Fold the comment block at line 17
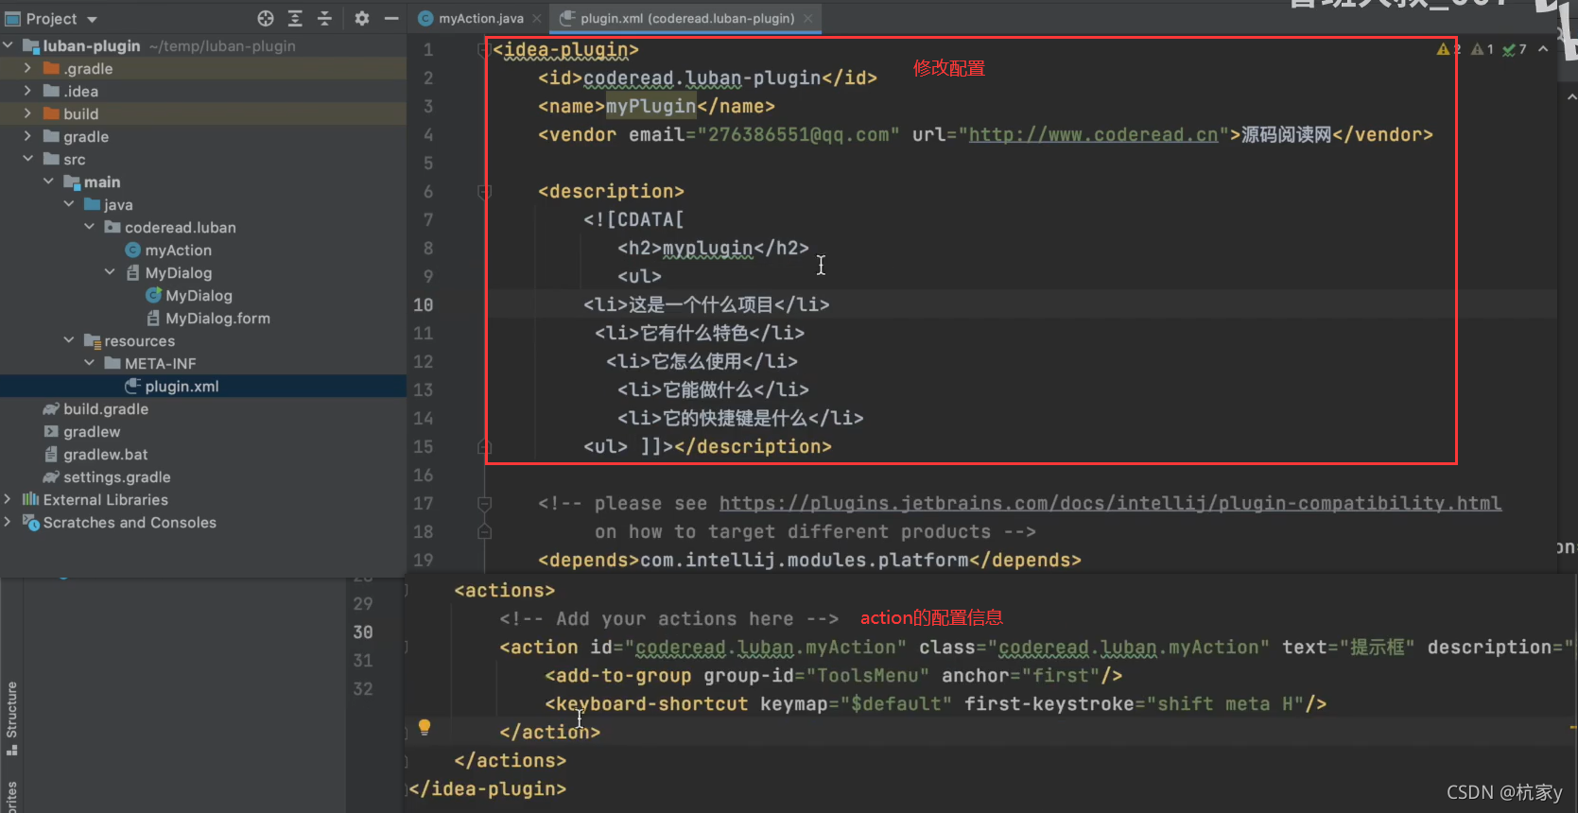Viewport: 1578px width, 813px height. [x=484, y=504]
